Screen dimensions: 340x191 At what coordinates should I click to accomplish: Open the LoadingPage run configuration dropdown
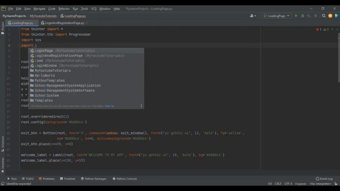(x=276, y=16)
